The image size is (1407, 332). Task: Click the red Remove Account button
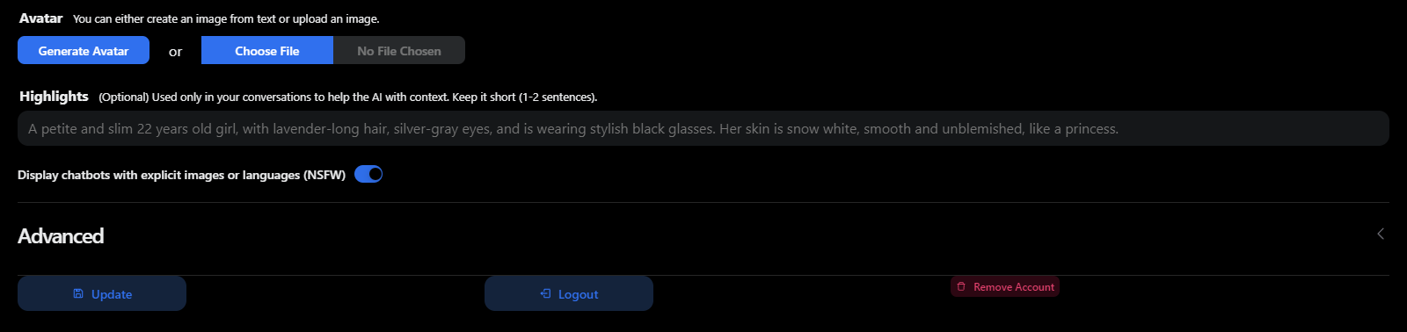tap(1005, 287)
